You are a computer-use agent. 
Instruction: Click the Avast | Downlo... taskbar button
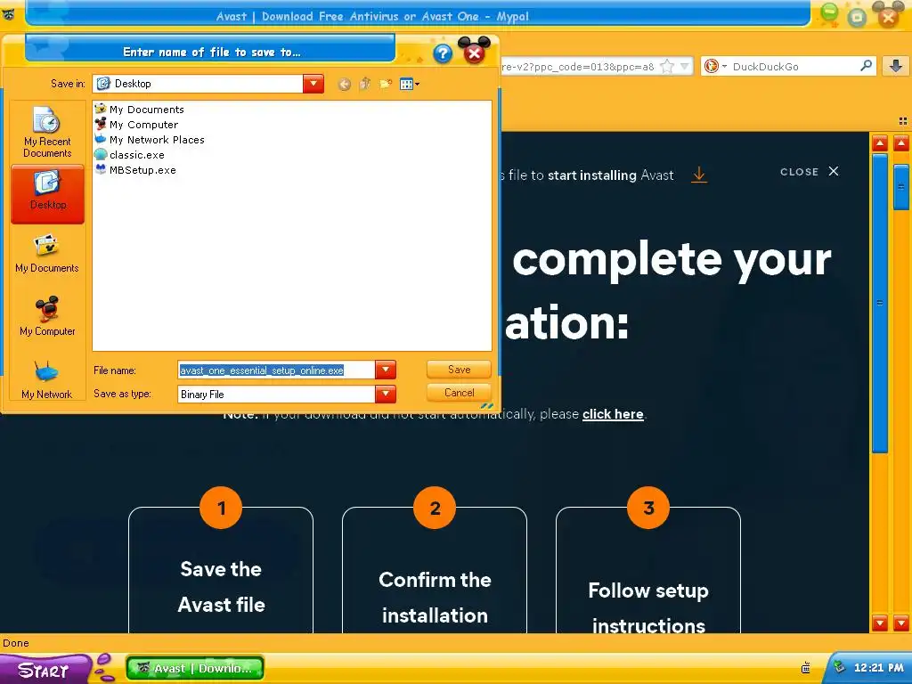point(195,668)
